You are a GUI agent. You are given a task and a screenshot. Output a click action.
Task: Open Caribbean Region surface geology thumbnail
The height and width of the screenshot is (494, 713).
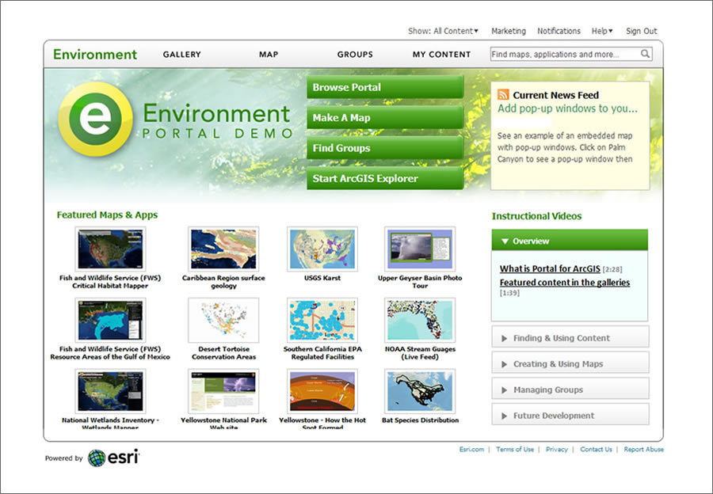click(223, 249)
